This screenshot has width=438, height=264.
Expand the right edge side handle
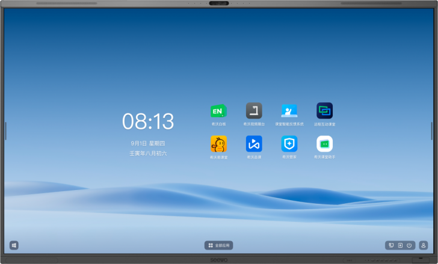click(432, 130)
